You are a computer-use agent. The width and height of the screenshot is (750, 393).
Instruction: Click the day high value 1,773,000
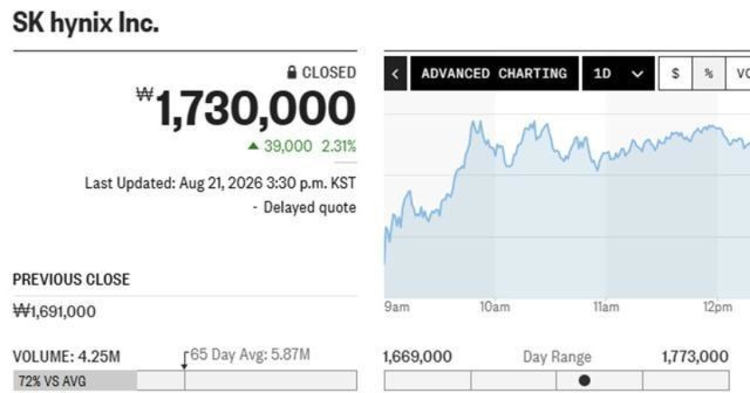click(694, 357)
